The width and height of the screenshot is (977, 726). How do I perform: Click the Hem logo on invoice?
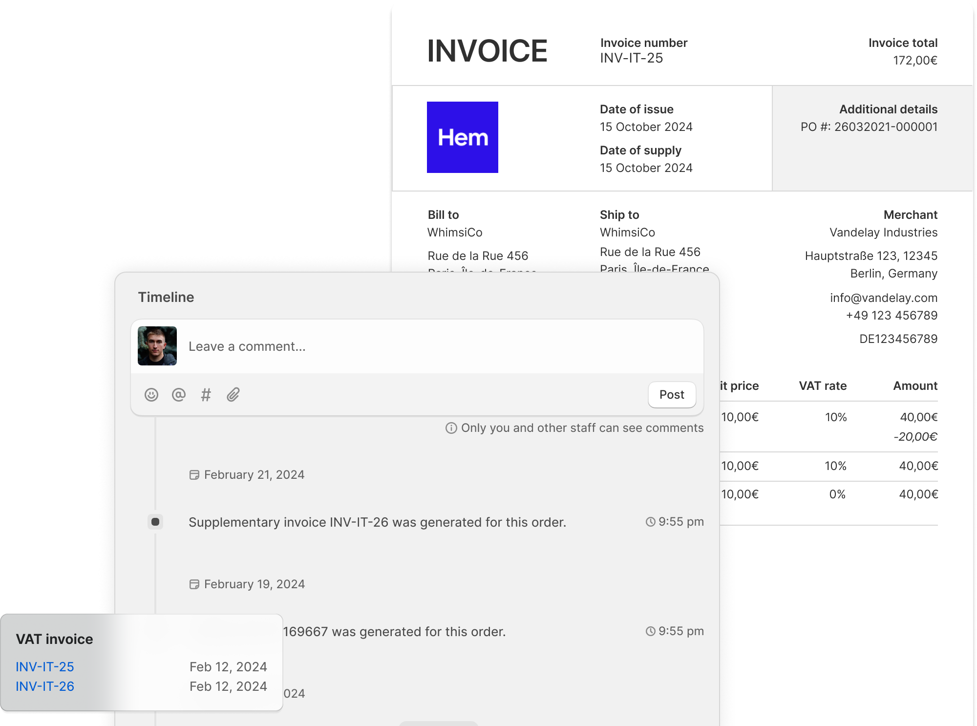click(463, 137)
